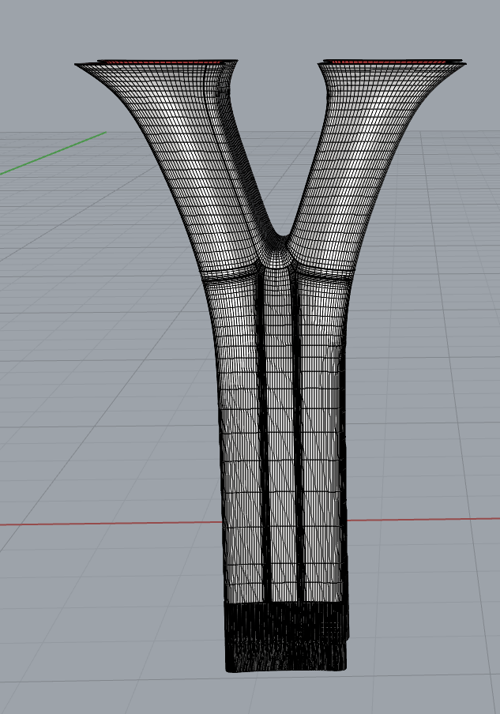This screenshot has height=714, width=500.
Task: Click empty background between the two branch tops
Action: tap(276, 118)
